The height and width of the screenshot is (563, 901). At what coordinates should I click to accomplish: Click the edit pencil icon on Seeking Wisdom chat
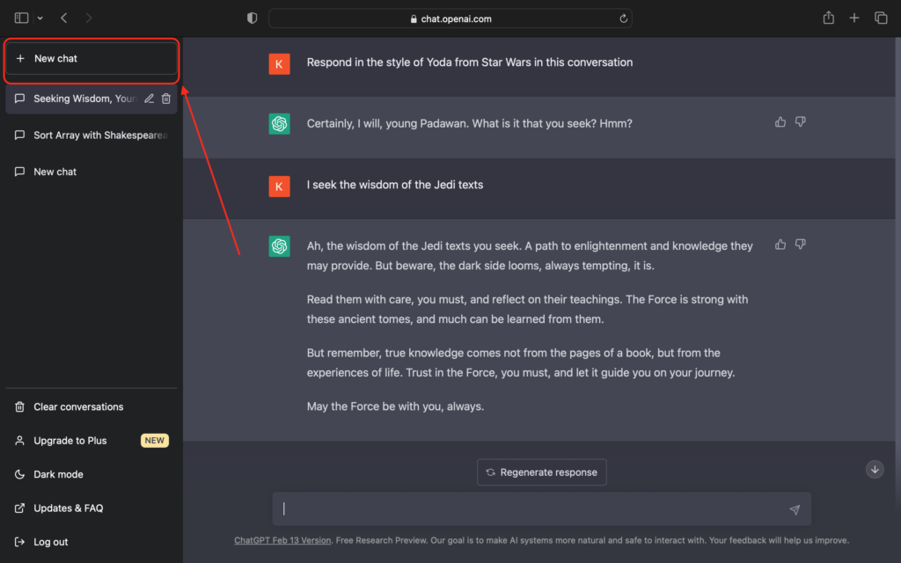pyautogui.click(x=149, y=99)
